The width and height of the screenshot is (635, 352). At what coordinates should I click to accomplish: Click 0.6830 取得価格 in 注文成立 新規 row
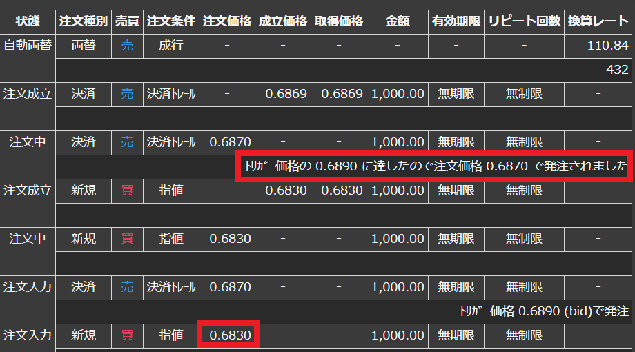[x=342, y=190]
